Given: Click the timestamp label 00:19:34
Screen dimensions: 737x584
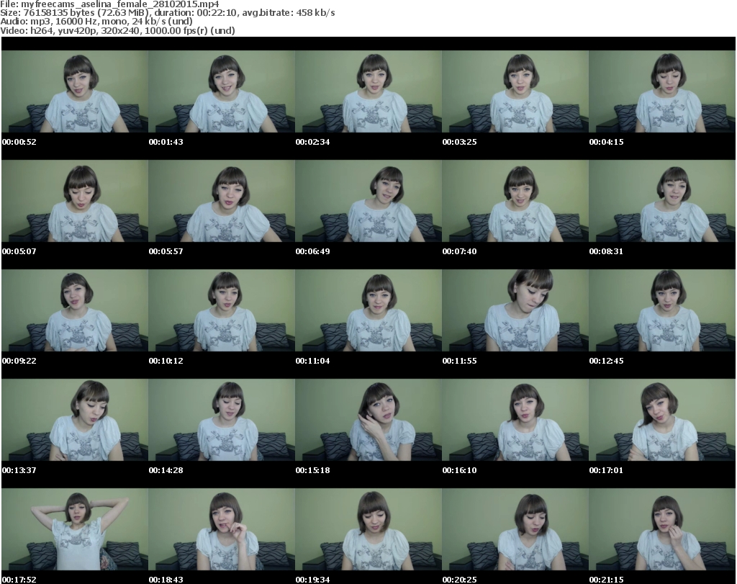Looking at the screenshot, I should pos(312,580).
